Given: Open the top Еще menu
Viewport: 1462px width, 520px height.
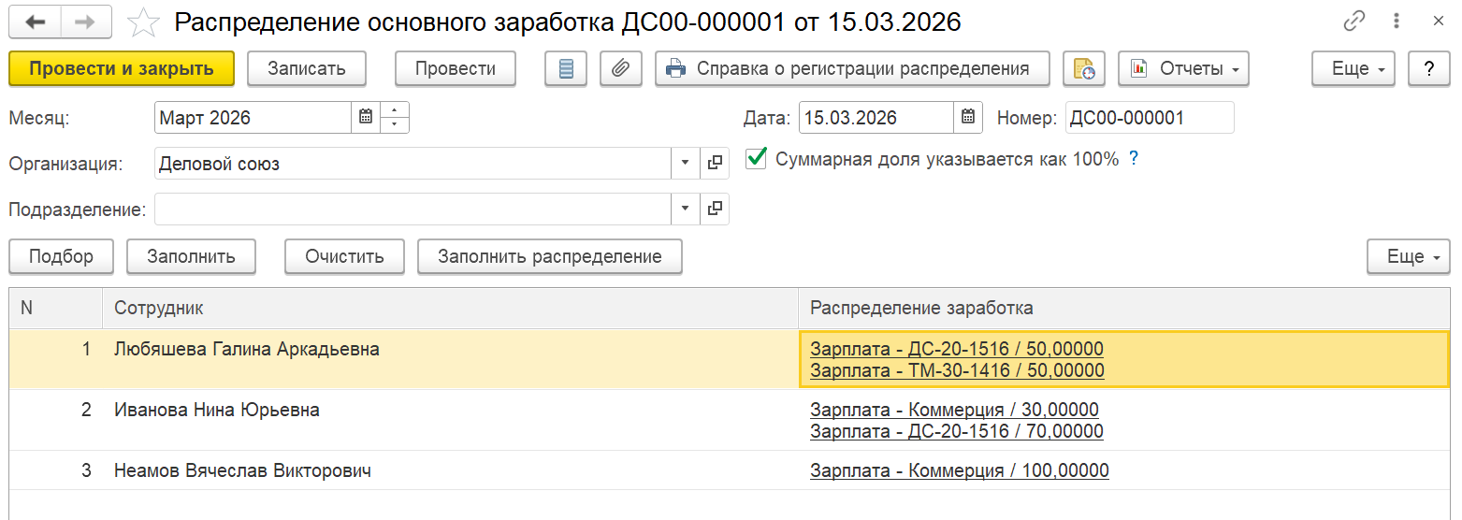Looking at the screenshot, I should (x=1353, y=68).
